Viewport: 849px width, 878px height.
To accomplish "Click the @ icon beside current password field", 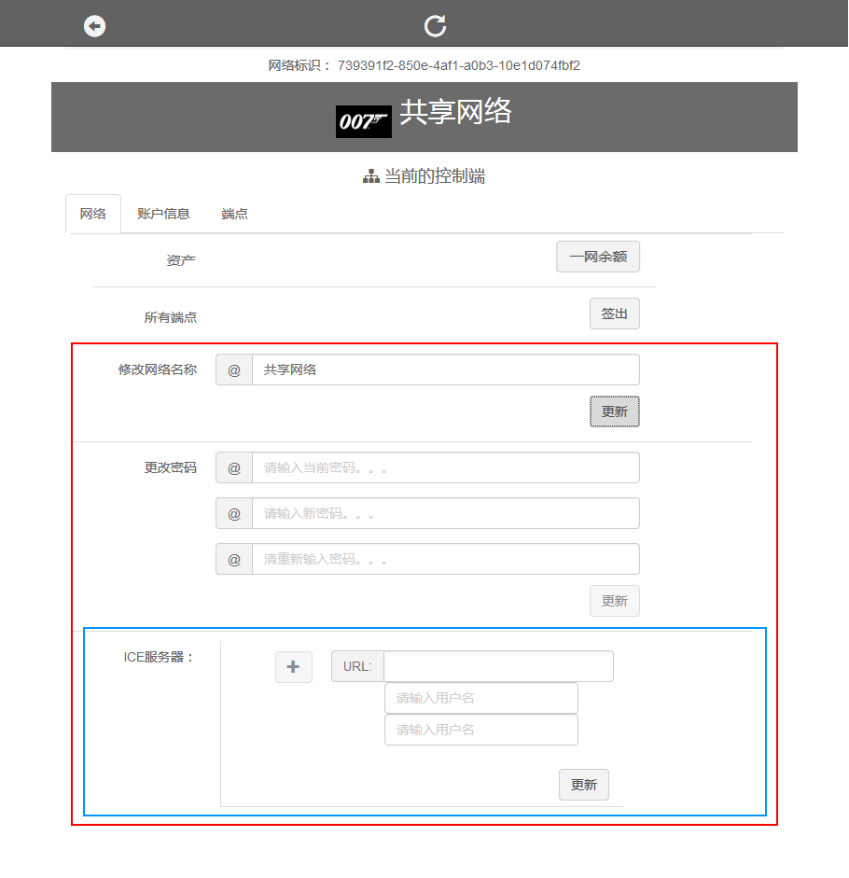I will click(x=234, y=467).
